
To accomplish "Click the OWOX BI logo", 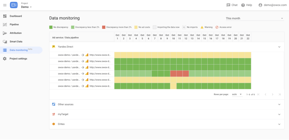I will click(x=14, y=5).
